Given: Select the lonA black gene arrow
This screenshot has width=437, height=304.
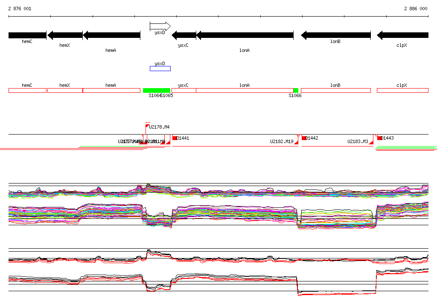Looking at the screenshot, I should pyautogui.click(x=245, y=35).
